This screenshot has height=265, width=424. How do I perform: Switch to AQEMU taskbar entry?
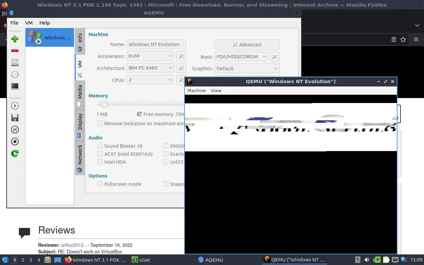211,260
